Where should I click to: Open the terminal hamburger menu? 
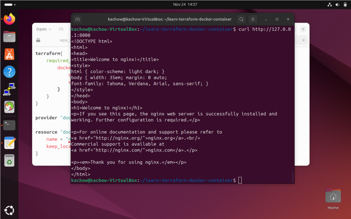point(253,19)
